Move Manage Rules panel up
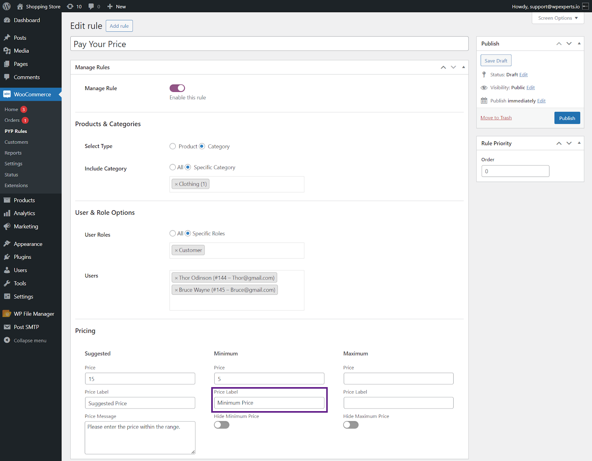Screen dimensions: 592x461 [x=443, y=67]
